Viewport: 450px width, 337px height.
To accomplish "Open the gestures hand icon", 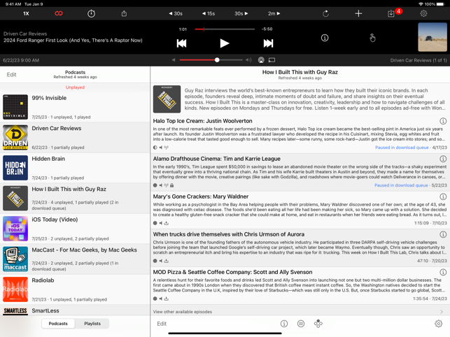I will pos(372,38).
